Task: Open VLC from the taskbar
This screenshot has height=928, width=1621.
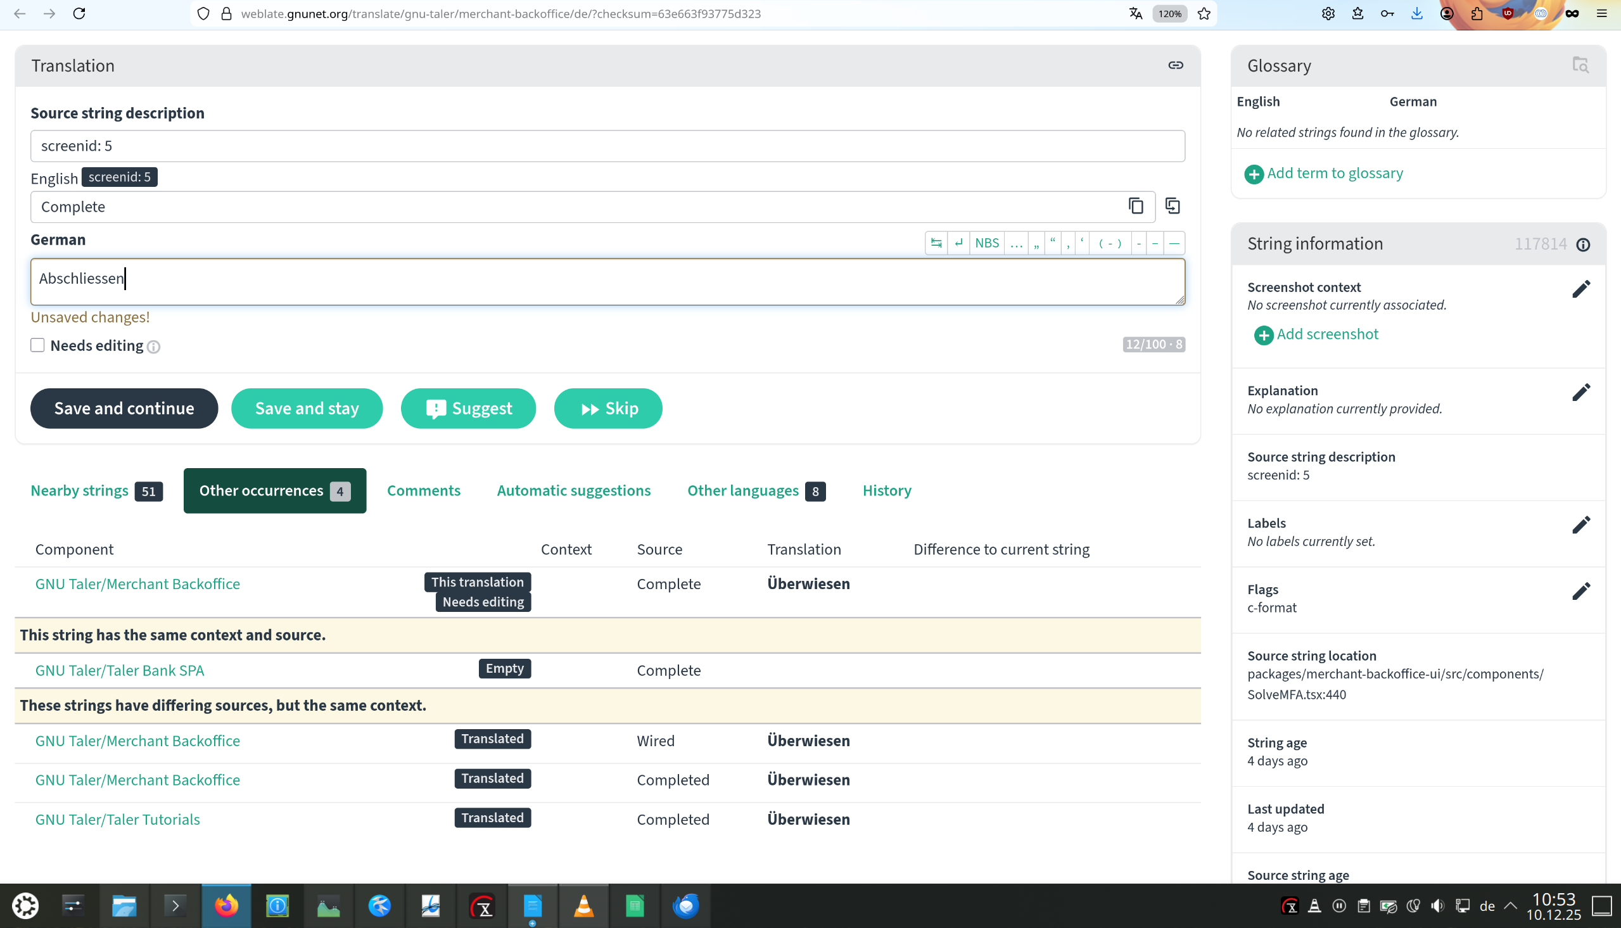Action: click(x=583, y=906)
